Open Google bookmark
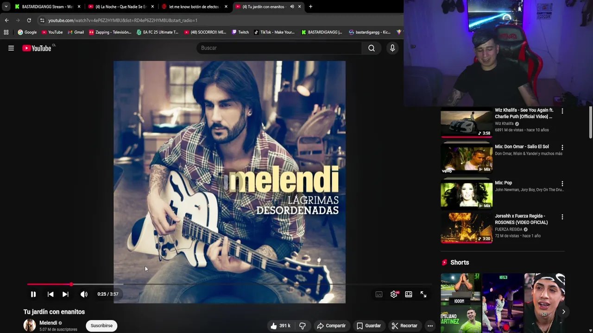593x333 pixels. (27, 32)
